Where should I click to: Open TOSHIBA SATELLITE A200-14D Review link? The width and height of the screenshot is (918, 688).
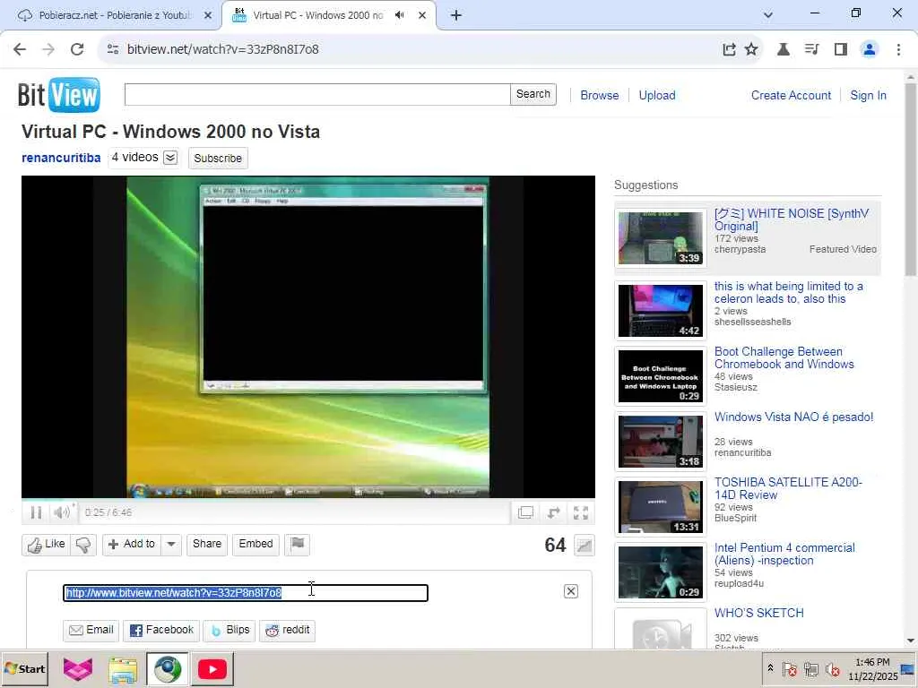(x=787, y=488)
